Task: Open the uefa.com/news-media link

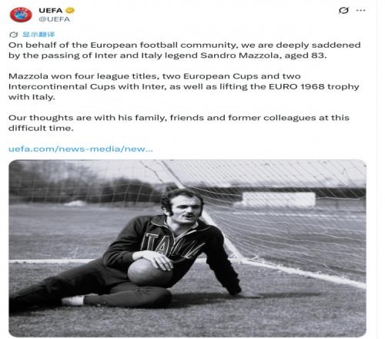Action: [x=81, y=149]
